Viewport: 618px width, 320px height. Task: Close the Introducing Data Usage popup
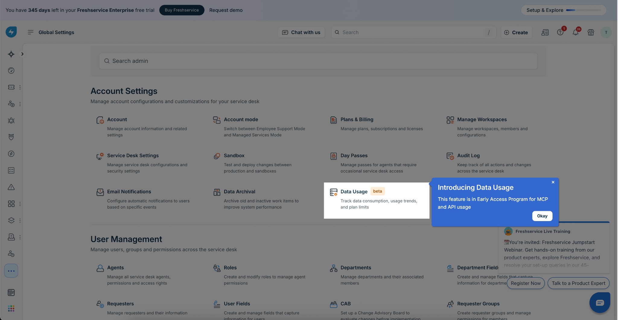pyautogui.click(x=553, y=182)
